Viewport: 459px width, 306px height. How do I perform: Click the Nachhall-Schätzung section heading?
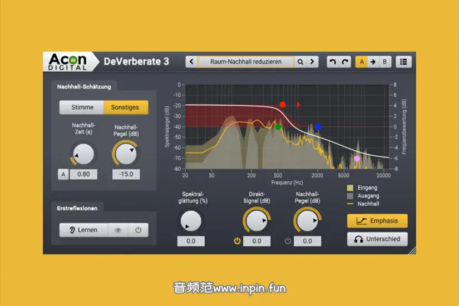pos(84,87)
